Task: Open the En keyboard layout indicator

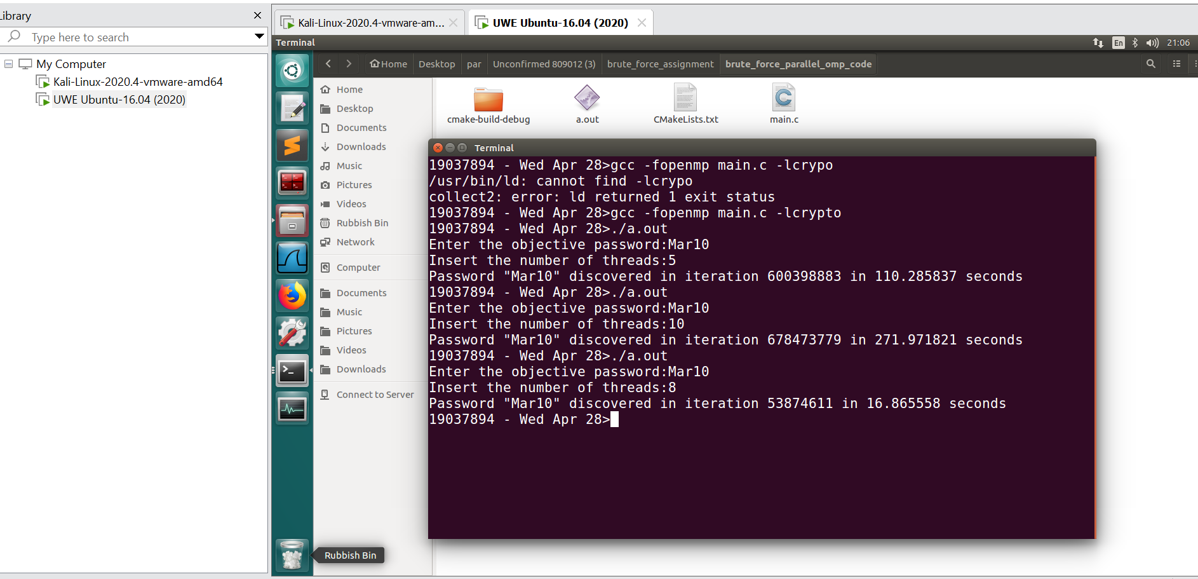Action: 1119,43
